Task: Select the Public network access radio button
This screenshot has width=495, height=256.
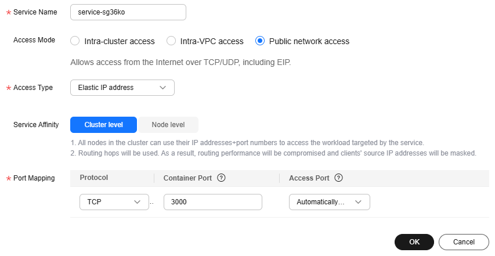Action: coord(260,41)
